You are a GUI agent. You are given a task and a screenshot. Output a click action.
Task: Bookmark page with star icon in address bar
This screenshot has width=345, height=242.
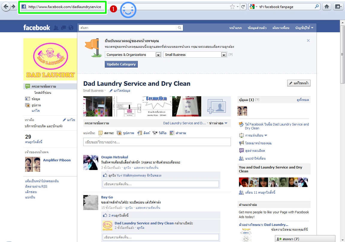(232, 7)
